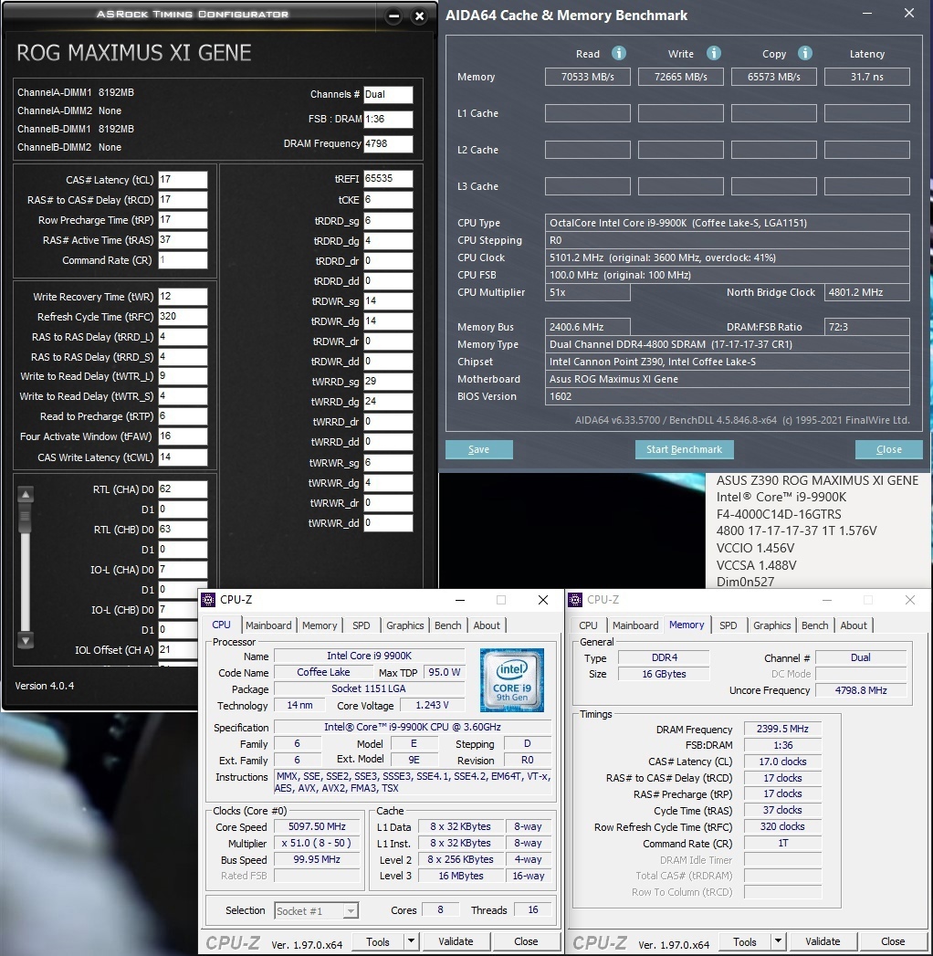
Task: Open About tab in right CPU-Z window
Action: pyautogui.click(x=854, y=625)
